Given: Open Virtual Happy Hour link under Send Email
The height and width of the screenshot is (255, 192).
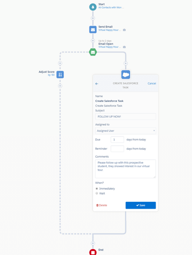Looking at the screenshot, I should coord(110,30).
